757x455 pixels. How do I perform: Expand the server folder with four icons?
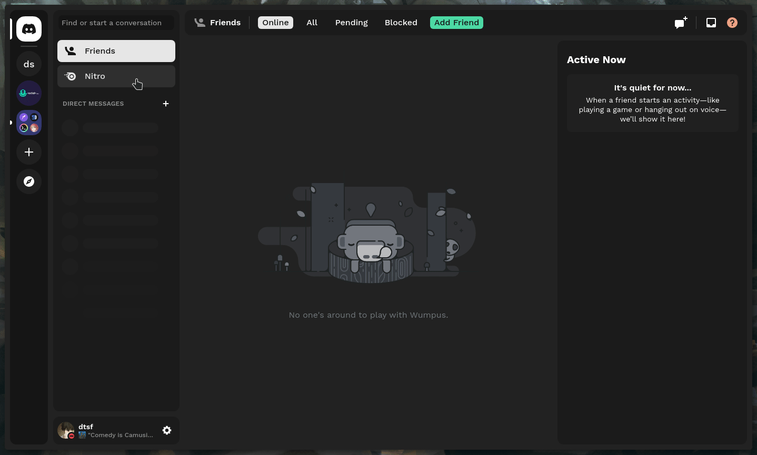click(x=29, y=123)
